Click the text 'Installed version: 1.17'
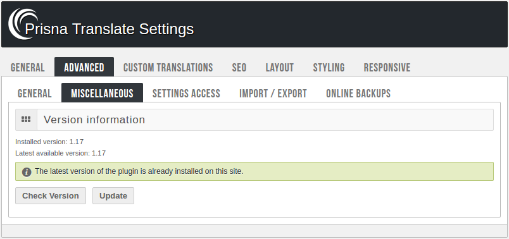Image resolution: width=509 pixels, height=239 pixels. point(49,142)
